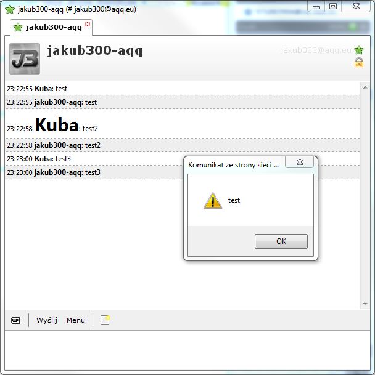Focus the message text input area
The width and height of the screenshot is (375, 375).
pos(187,350)
